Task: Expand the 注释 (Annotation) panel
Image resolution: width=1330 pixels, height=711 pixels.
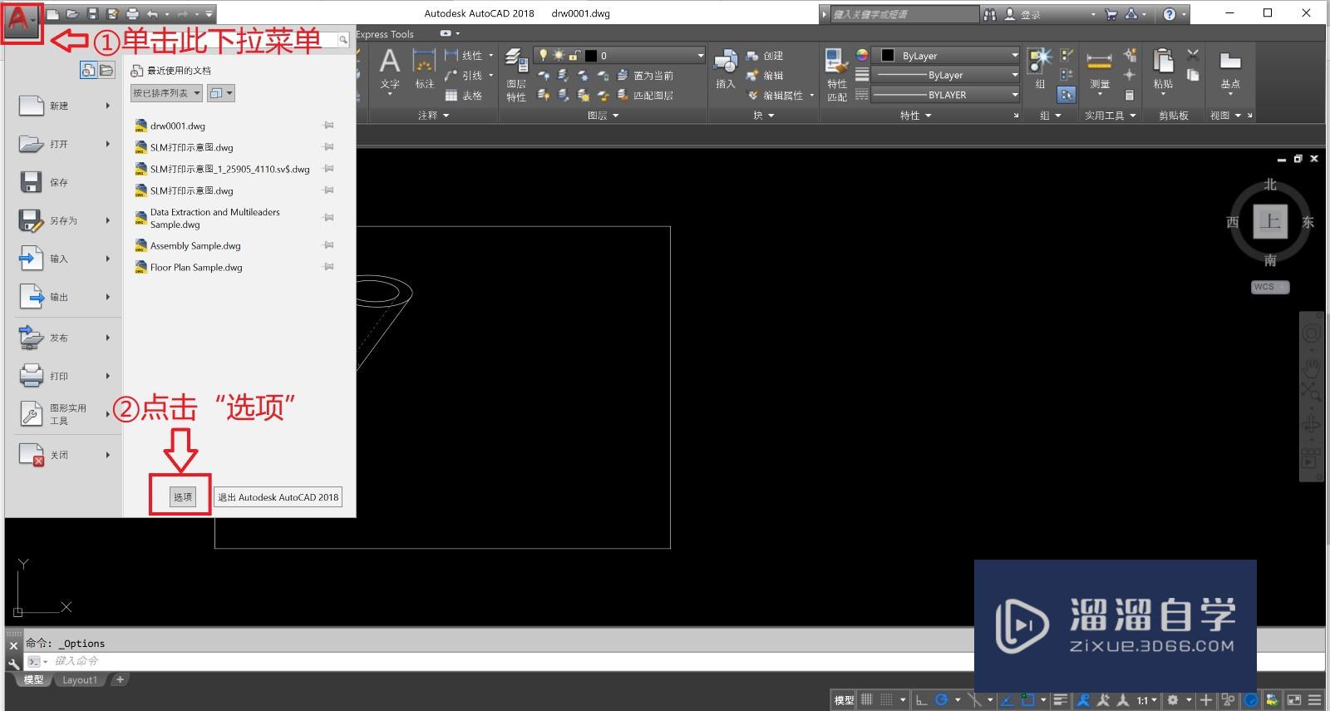Action: click(433, 116)
